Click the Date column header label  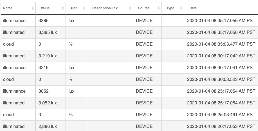click(193, 8)
